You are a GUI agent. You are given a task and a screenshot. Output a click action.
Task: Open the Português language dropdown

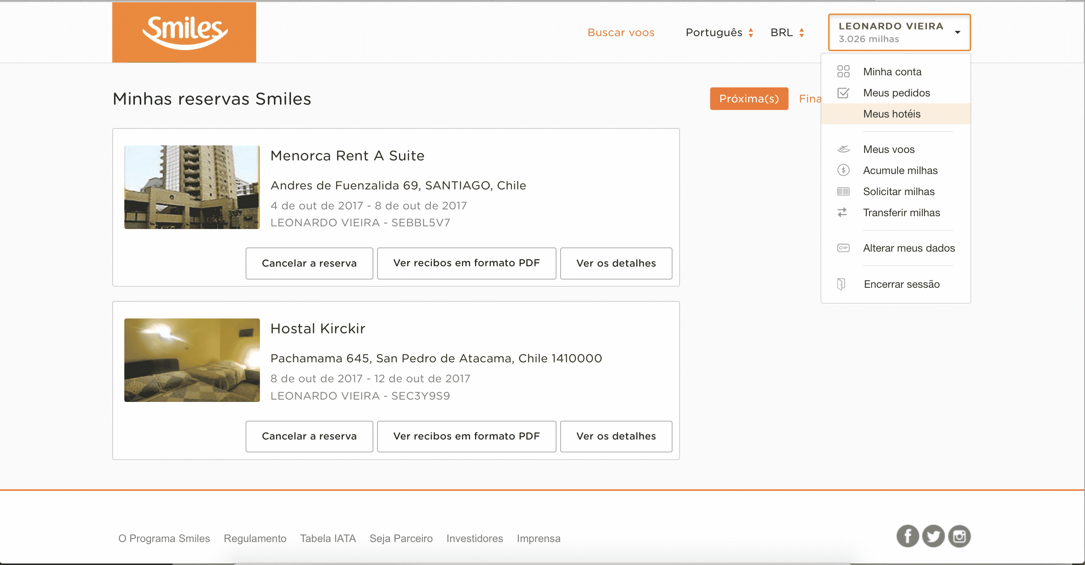pyautogui.click(x=720, y=32)
